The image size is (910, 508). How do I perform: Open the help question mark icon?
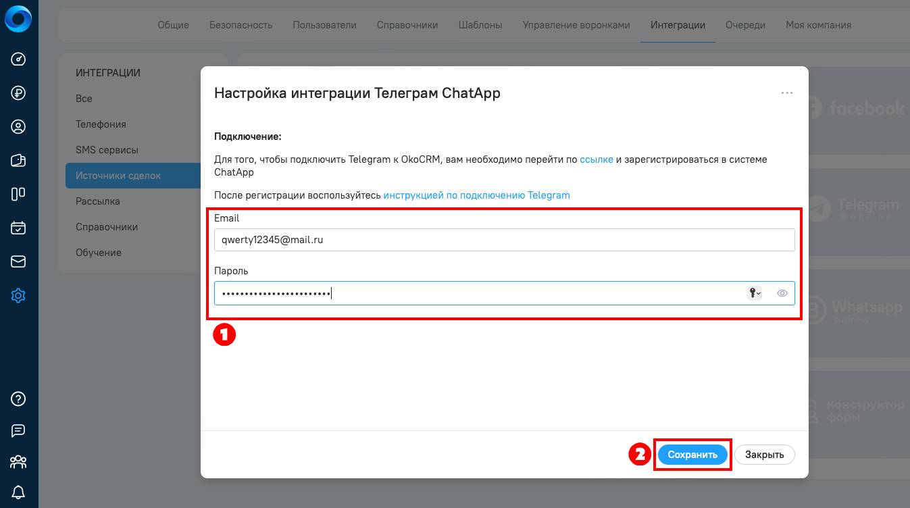[18, 399]
